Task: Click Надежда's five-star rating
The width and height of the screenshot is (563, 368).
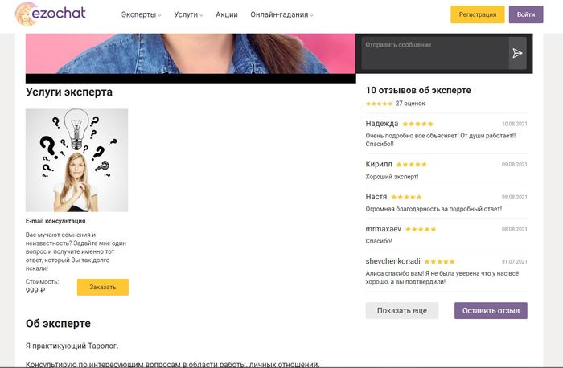Action: [417, 124]
